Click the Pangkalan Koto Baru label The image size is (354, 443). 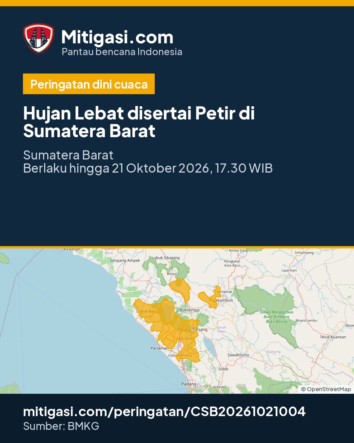tap(232, 264)
